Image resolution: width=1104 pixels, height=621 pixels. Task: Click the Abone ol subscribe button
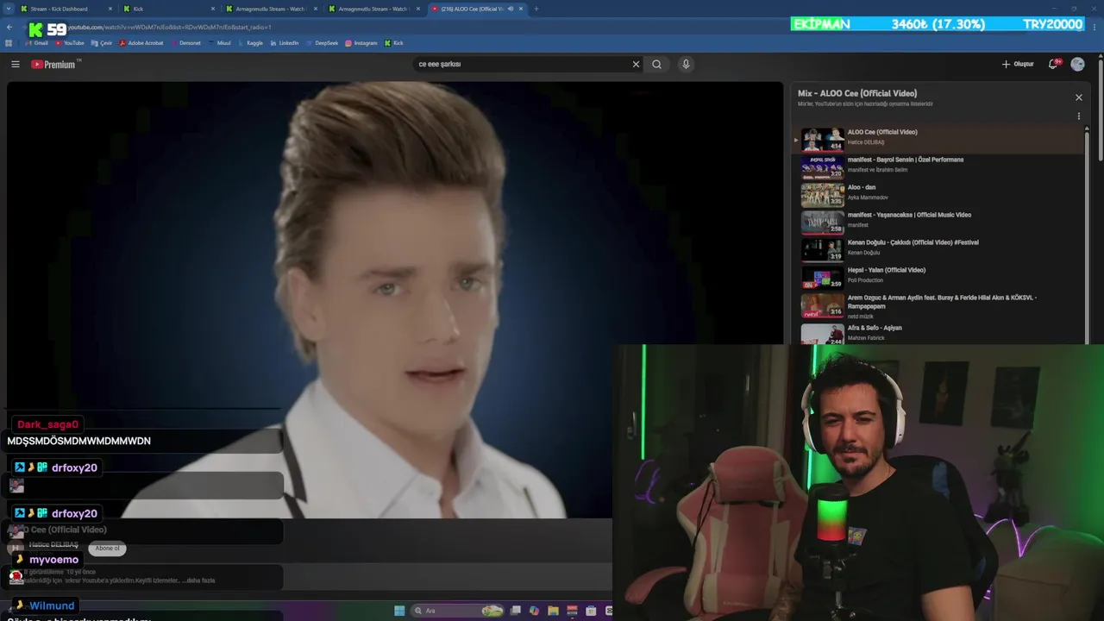107,548
